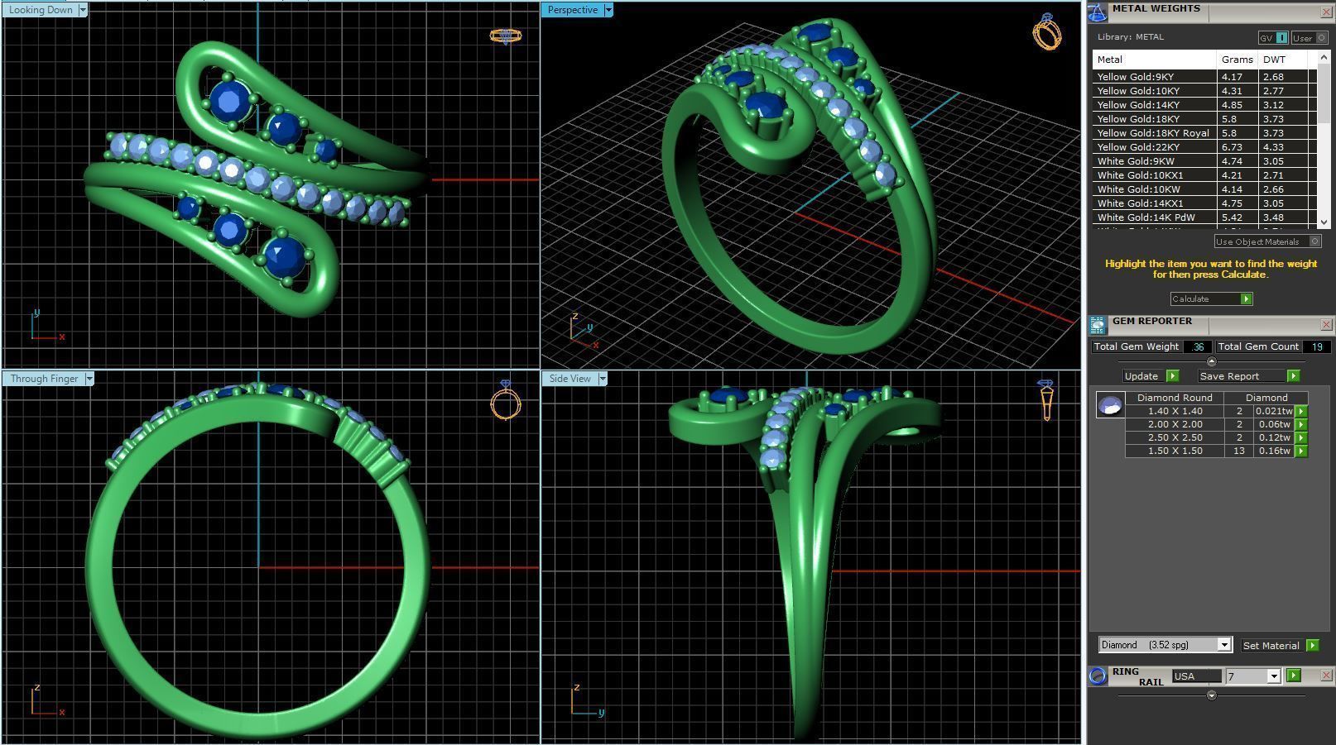Toggle Use Object Materials
Viewport: 1336px width, 745px height.
click(1267, 241)
